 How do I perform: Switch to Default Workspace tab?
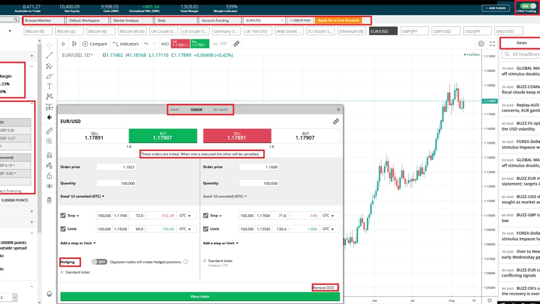pos(88,20)
